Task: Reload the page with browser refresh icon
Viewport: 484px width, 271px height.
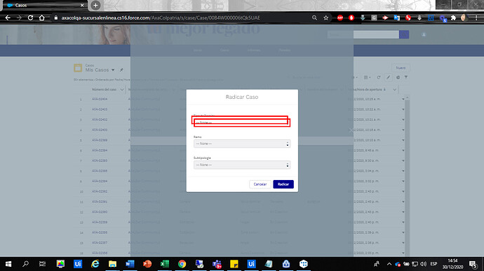Action: click(x=30, y=18)
